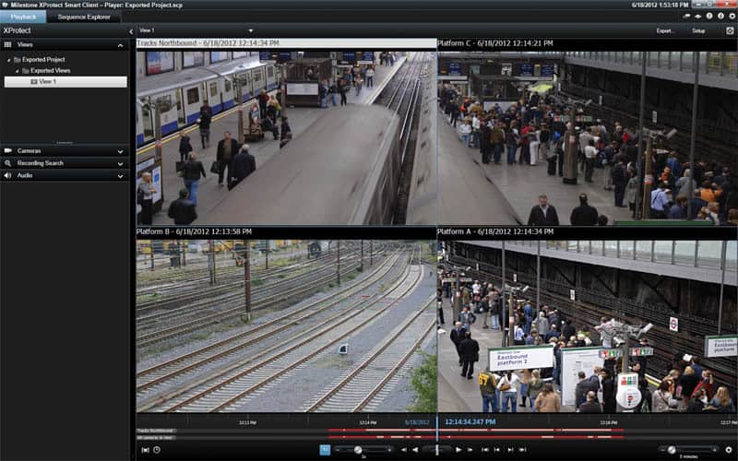Screen dimensions: 738x461
Task: Expand the Recording Search section
Action: tap(120, 163)
